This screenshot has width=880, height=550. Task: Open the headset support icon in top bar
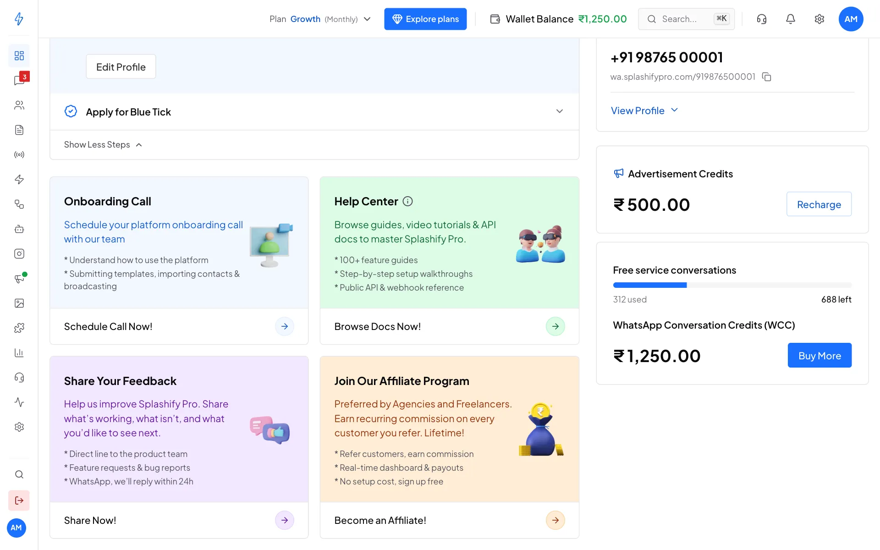(761, 19)
